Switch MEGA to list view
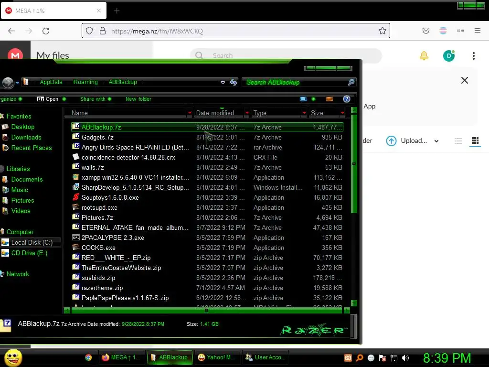 (x=458, y=141)
